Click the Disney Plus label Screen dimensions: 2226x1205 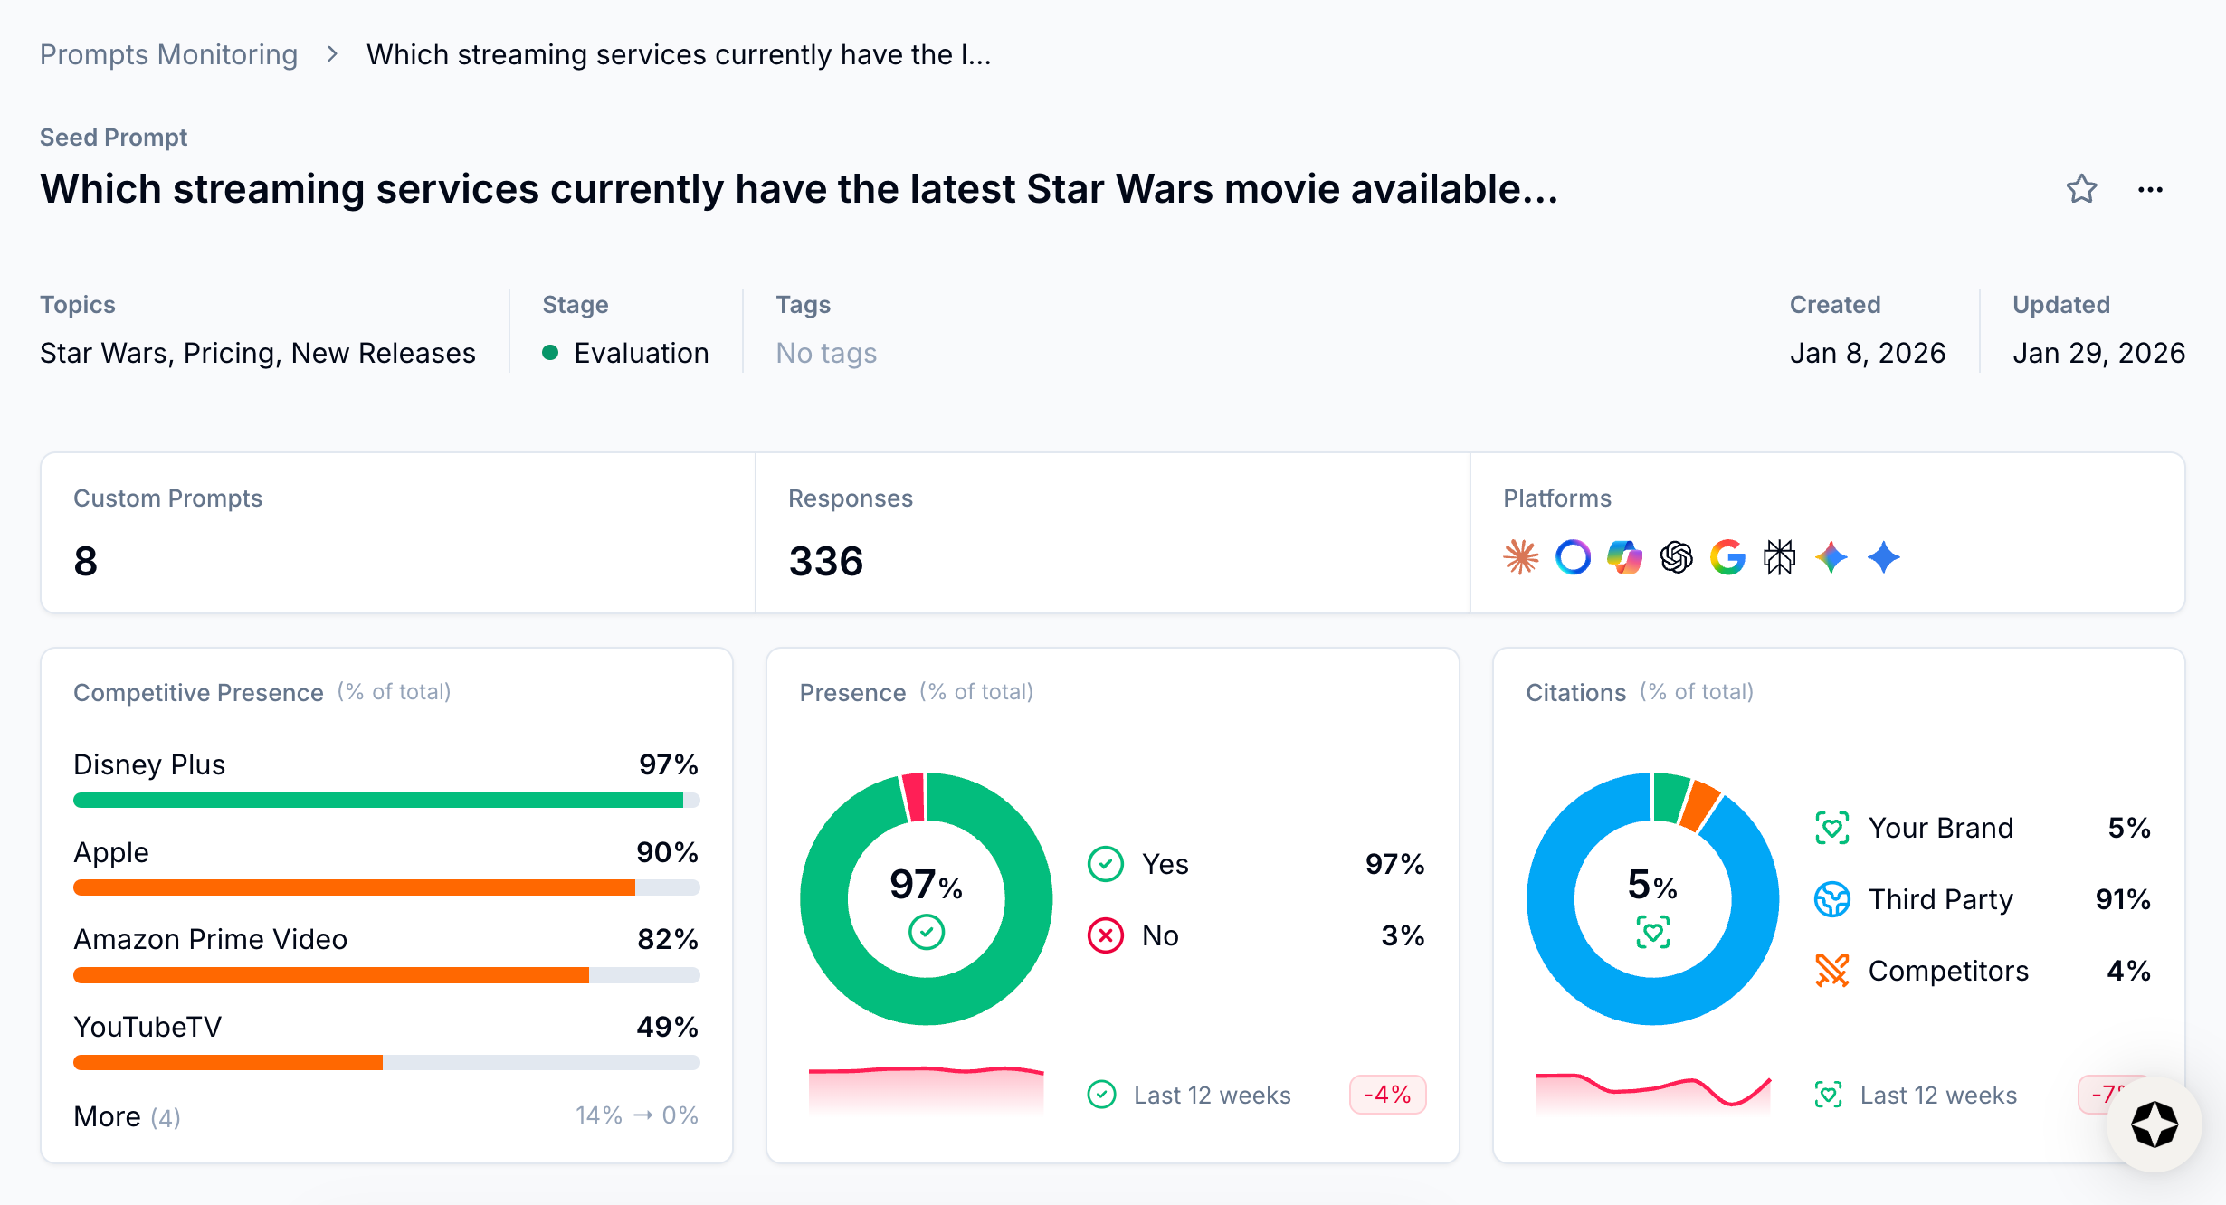(x=149, y=764)
